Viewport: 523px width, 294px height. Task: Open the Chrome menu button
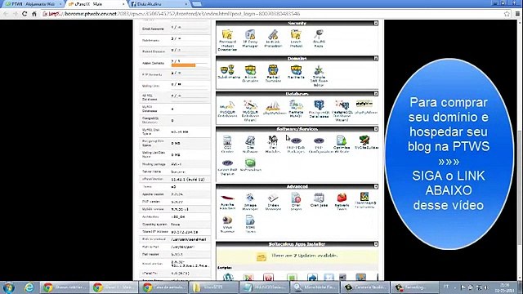coord(517,14)
